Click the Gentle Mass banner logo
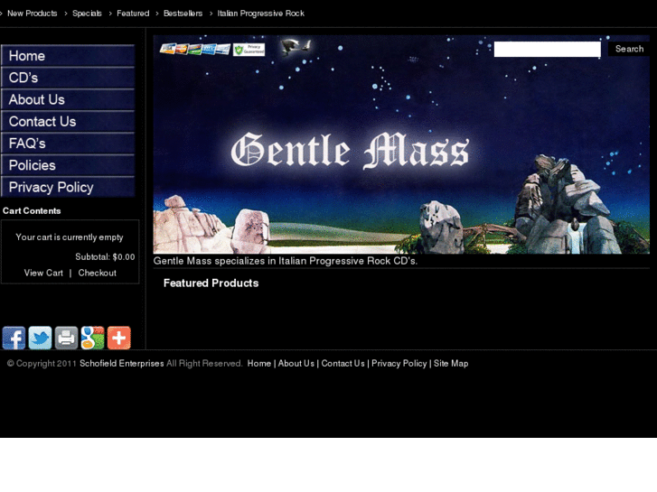 350,150
